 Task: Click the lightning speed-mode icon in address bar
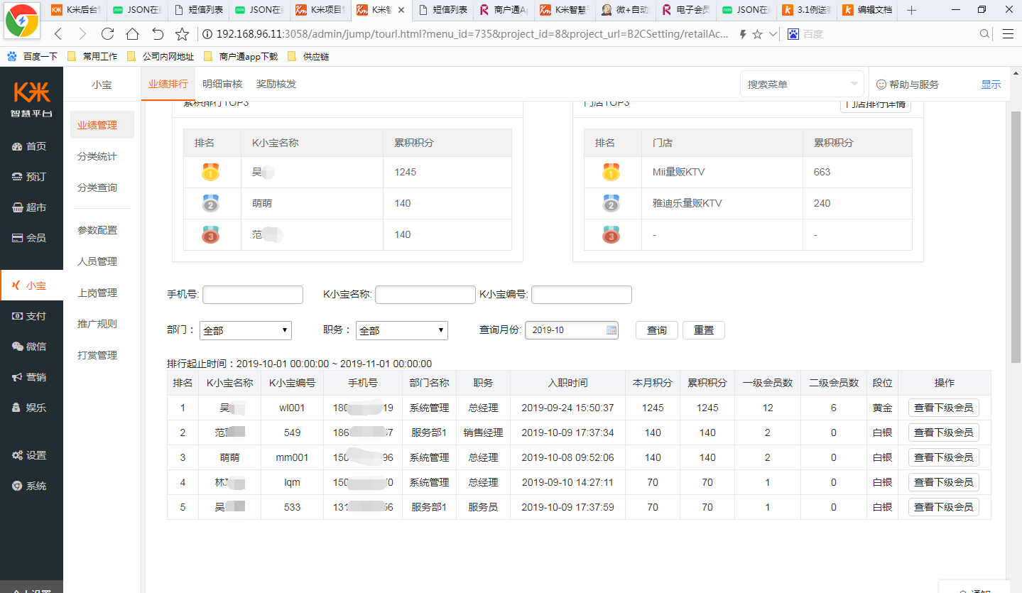(x=743, y=34)
